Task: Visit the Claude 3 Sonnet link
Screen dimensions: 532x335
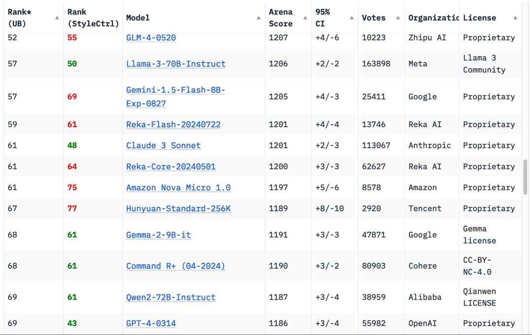Action: pos(163,146)
